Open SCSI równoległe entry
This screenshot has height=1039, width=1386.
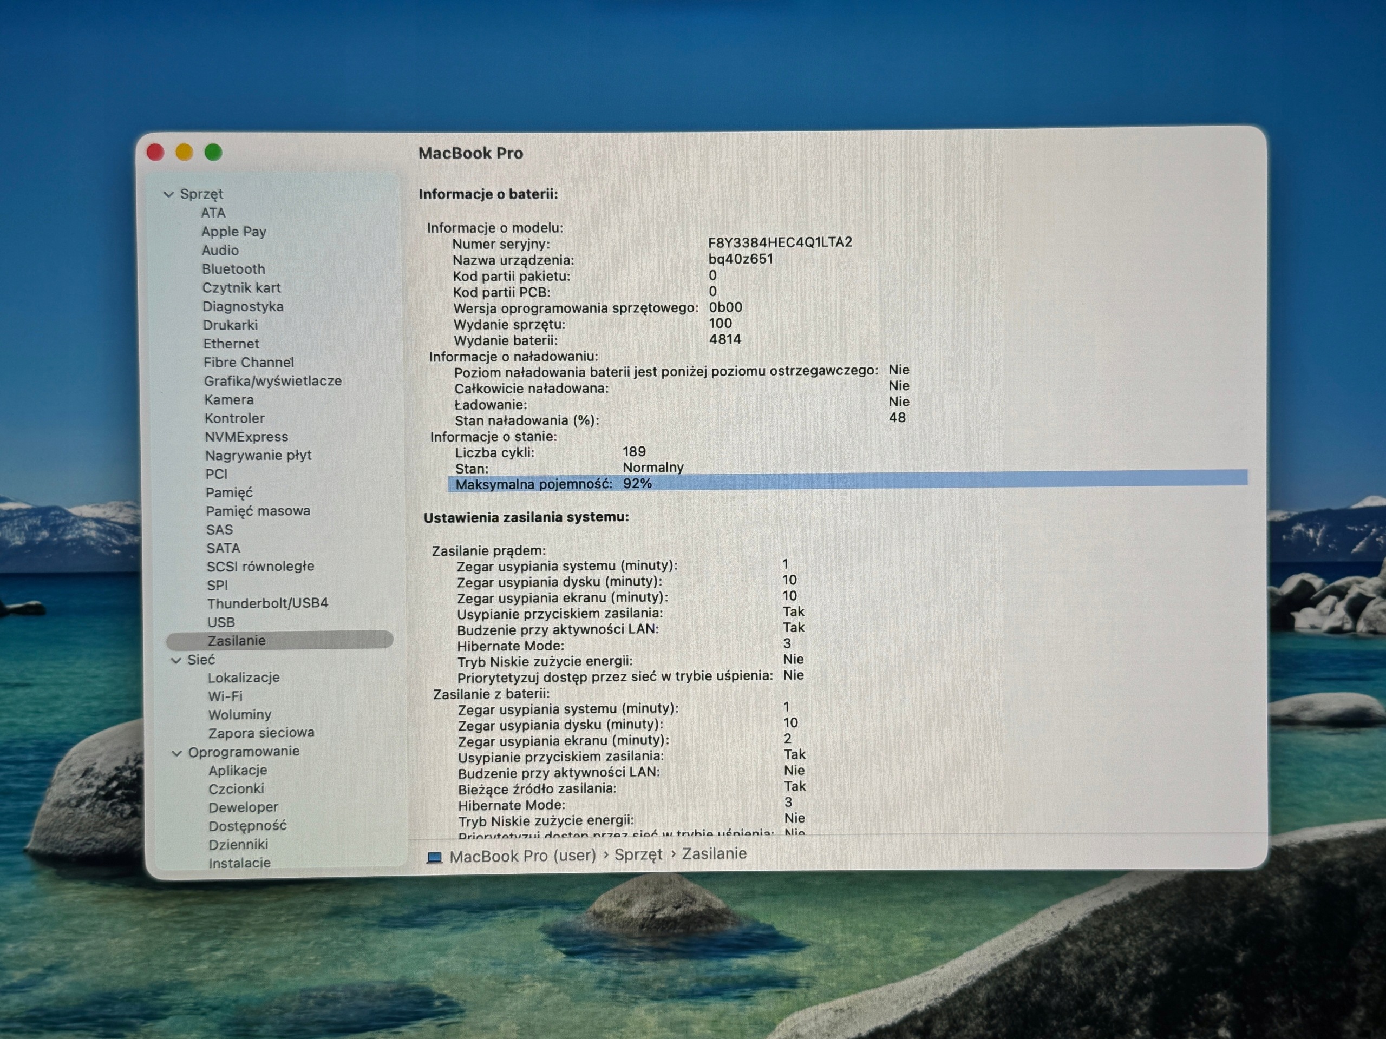tap(260, 567)
